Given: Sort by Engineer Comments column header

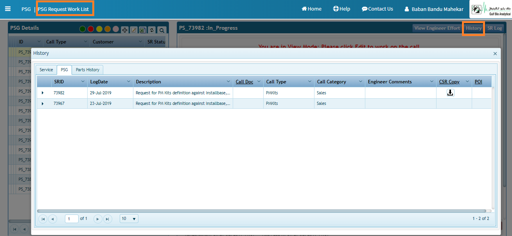Looking at the screenshot, I should click(390, 82).
